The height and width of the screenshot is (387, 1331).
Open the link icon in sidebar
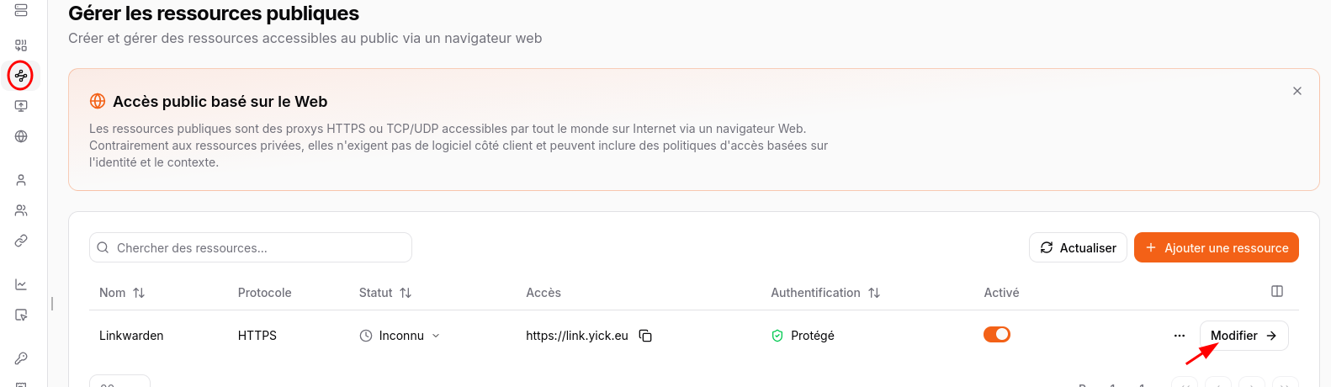tap(21, 241)
